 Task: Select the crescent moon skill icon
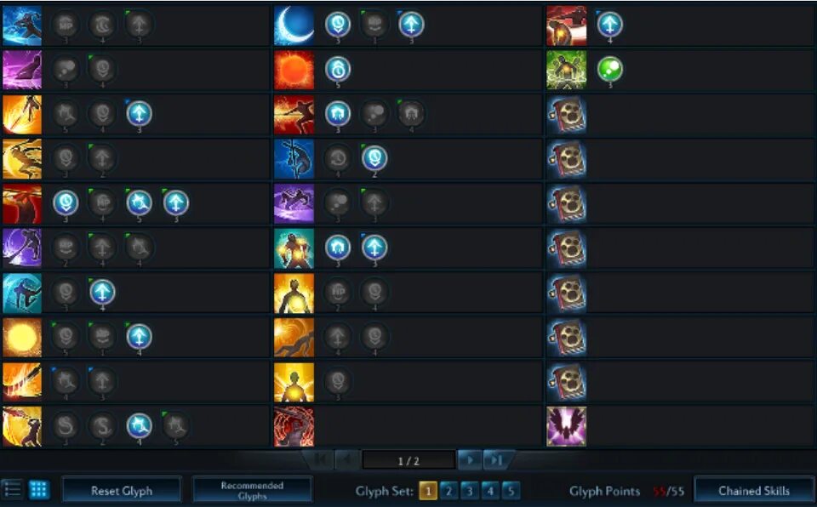tap(294, 25)
